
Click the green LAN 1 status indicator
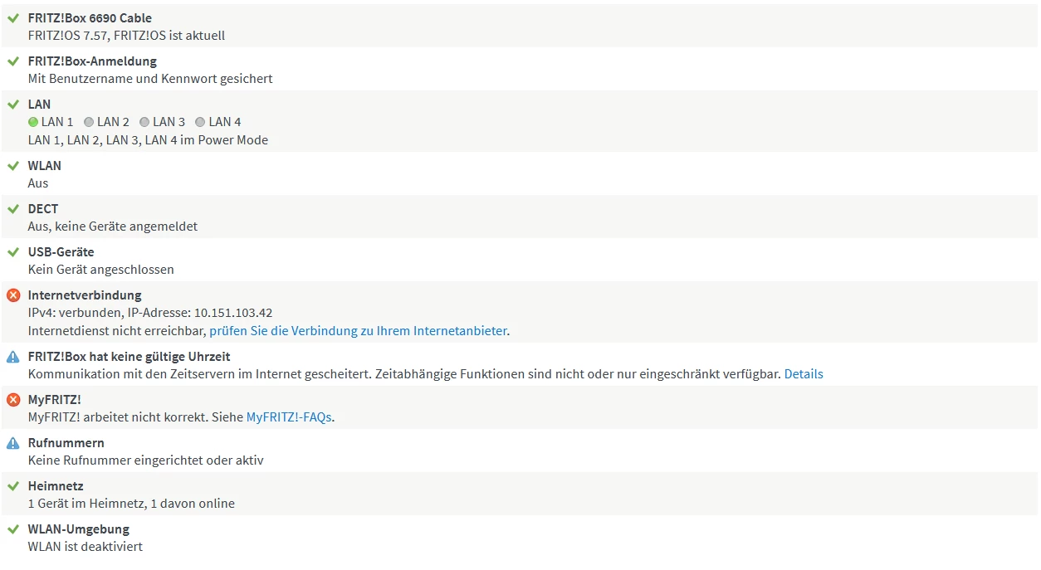(33, 122)
